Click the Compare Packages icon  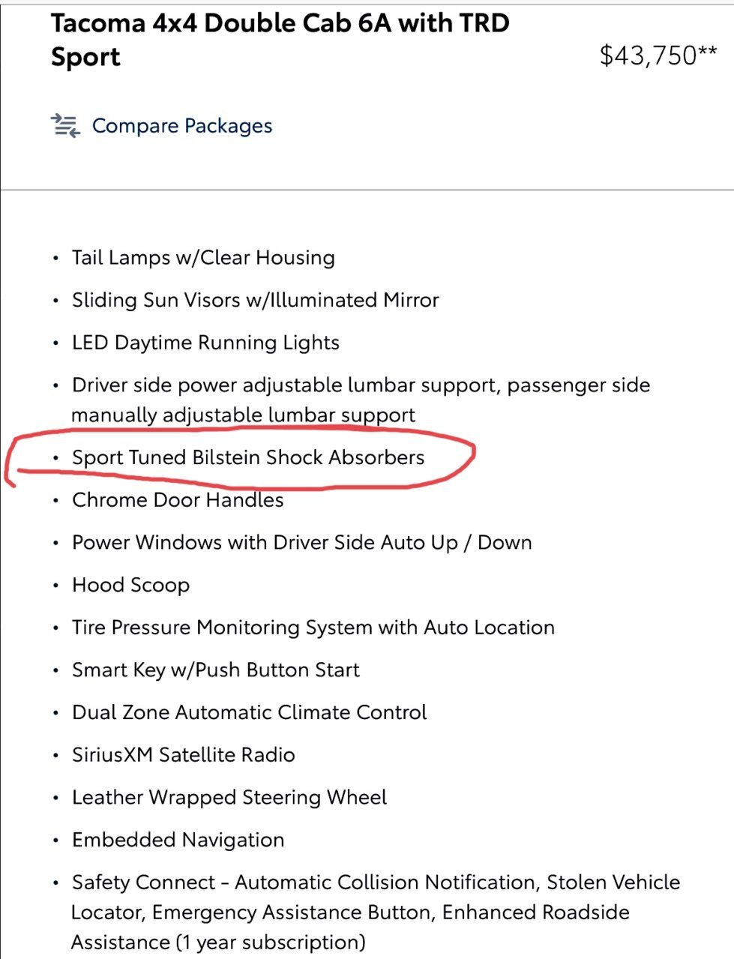65,125
